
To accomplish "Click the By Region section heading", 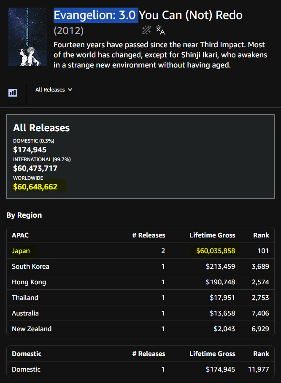I will coord(24,215).
